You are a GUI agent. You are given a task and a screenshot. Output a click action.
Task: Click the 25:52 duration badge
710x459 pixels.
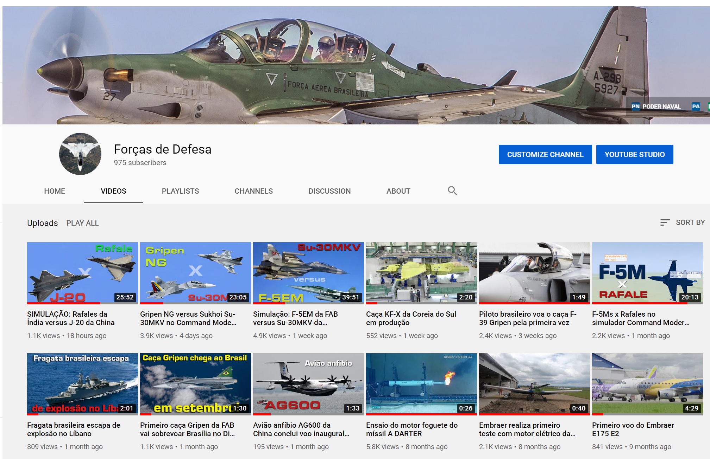click(x=125, y=297)
